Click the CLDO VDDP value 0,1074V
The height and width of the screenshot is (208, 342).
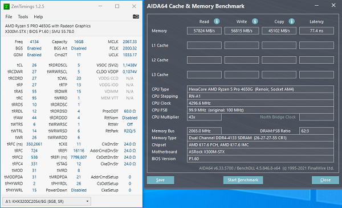pos(130,72)
